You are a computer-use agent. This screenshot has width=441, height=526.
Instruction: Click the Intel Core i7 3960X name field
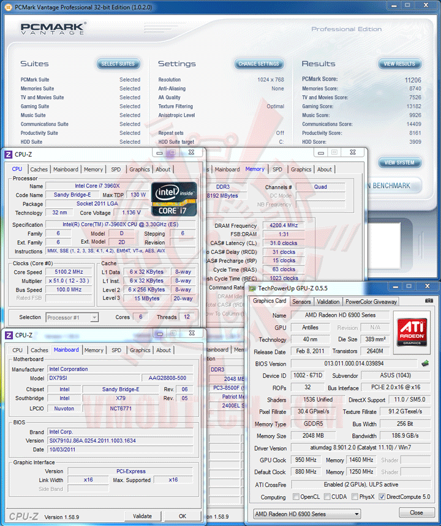(97, 186)
